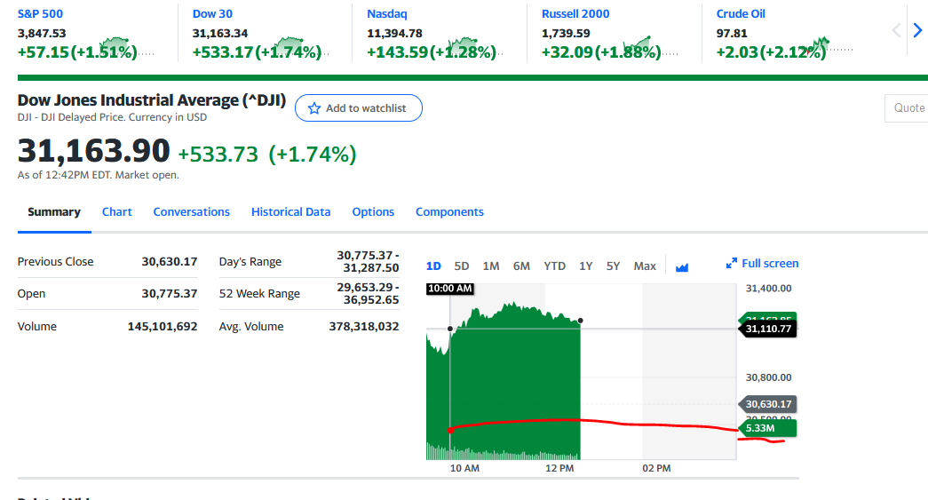The image size is (928, 500).
Task: Click in the Quote lookup field
Action: point(907,108)
